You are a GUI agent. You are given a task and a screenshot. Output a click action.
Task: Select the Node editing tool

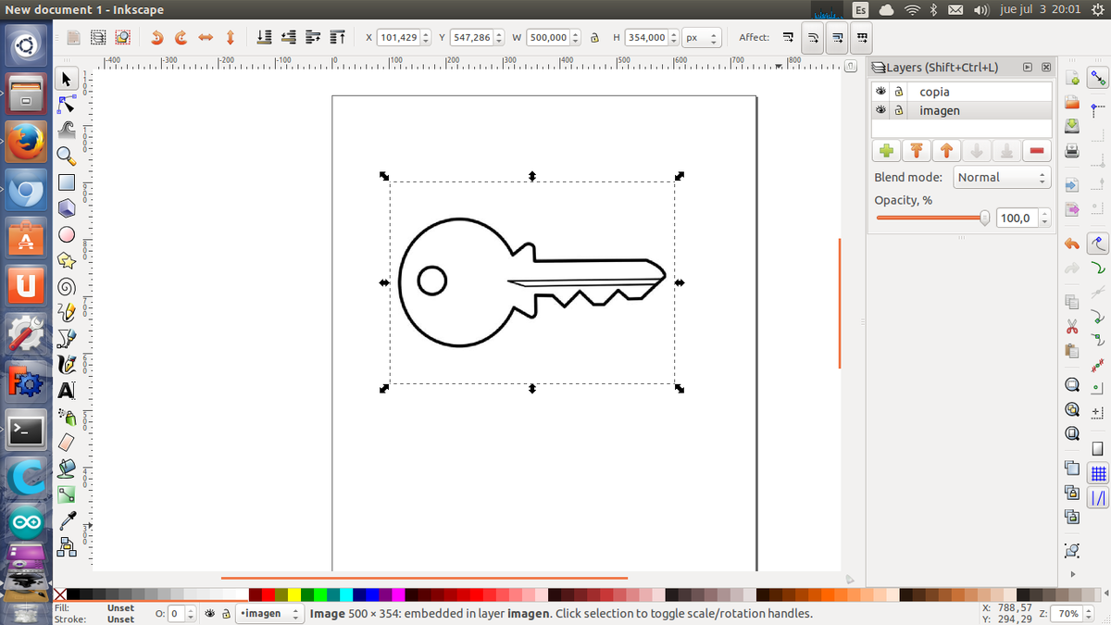click(67, 104)
